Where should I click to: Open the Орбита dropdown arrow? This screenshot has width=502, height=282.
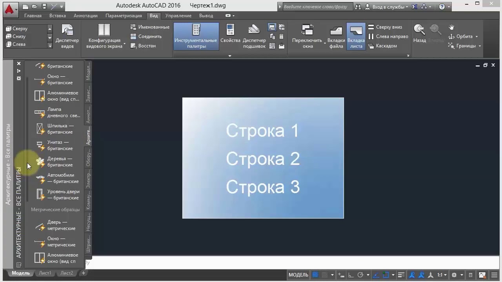click(x=477, y=36)
